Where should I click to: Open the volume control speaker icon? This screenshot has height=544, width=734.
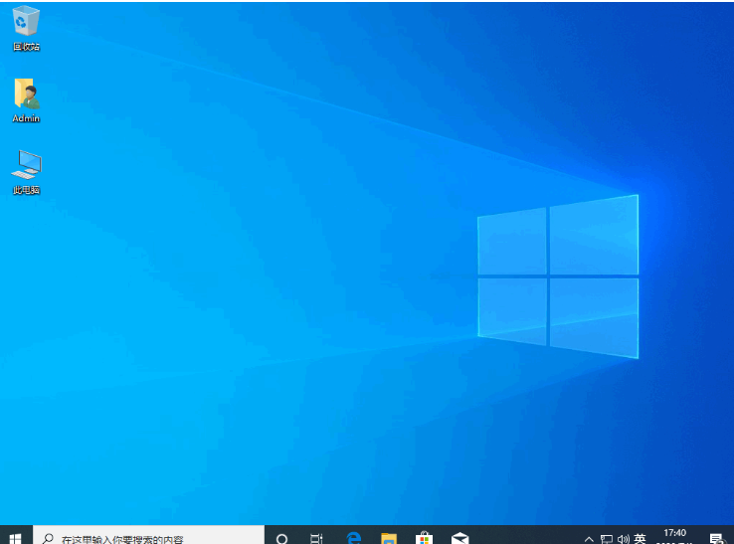623,538
